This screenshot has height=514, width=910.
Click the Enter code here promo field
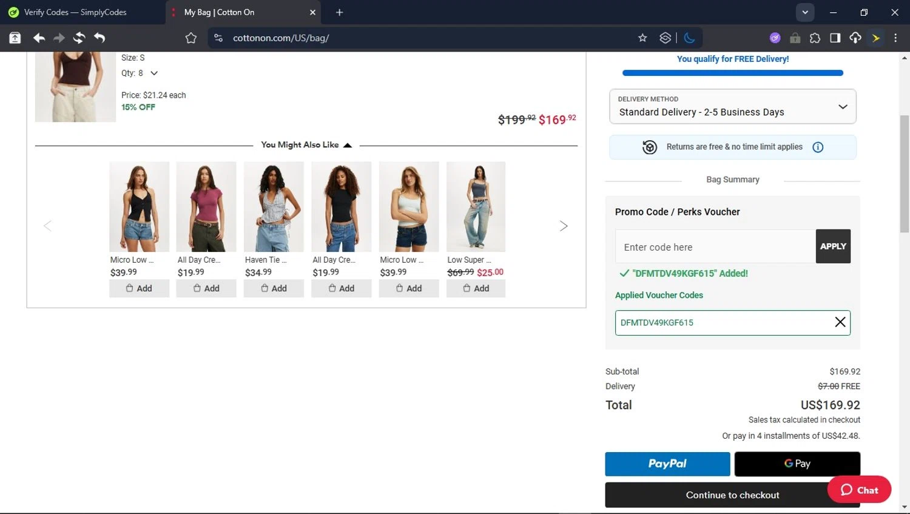pyautogui.click(x=715, y=246)
